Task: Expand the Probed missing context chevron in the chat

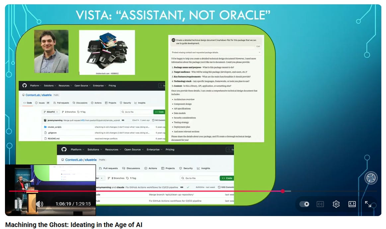Action: (260, 52)
